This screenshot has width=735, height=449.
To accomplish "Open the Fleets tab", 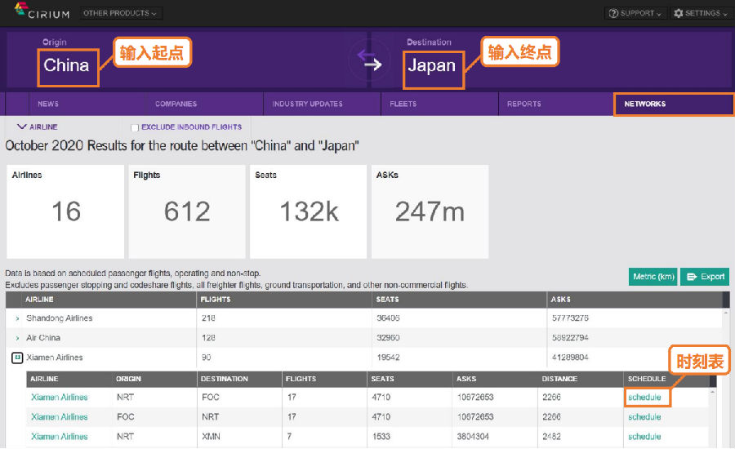I will pyautogui.click(x=403, y=104).
